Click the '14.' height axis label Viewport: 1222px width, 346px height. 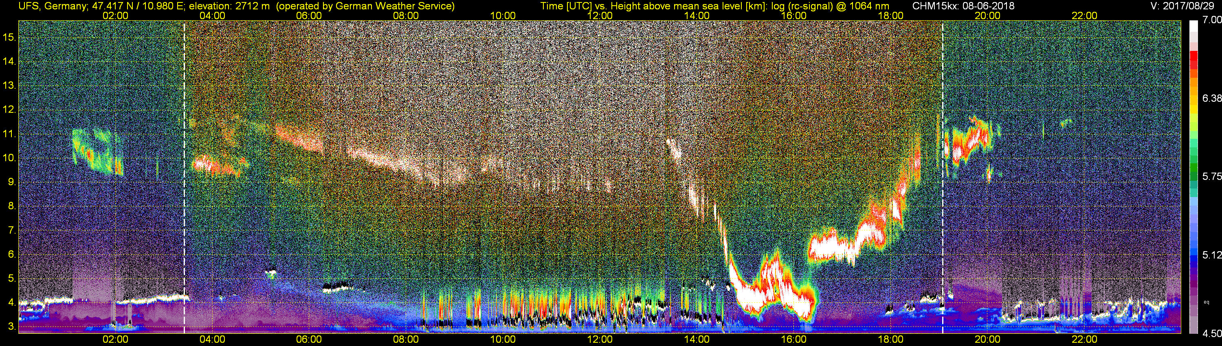click(x=10, y=61)
